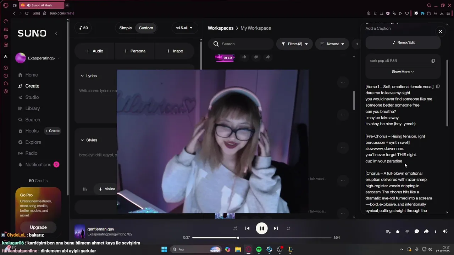The width and height of the screenshot is (454, 255).
Task: Pause the currently playing song
Action: pyautogui.click(x=262, y=228)
